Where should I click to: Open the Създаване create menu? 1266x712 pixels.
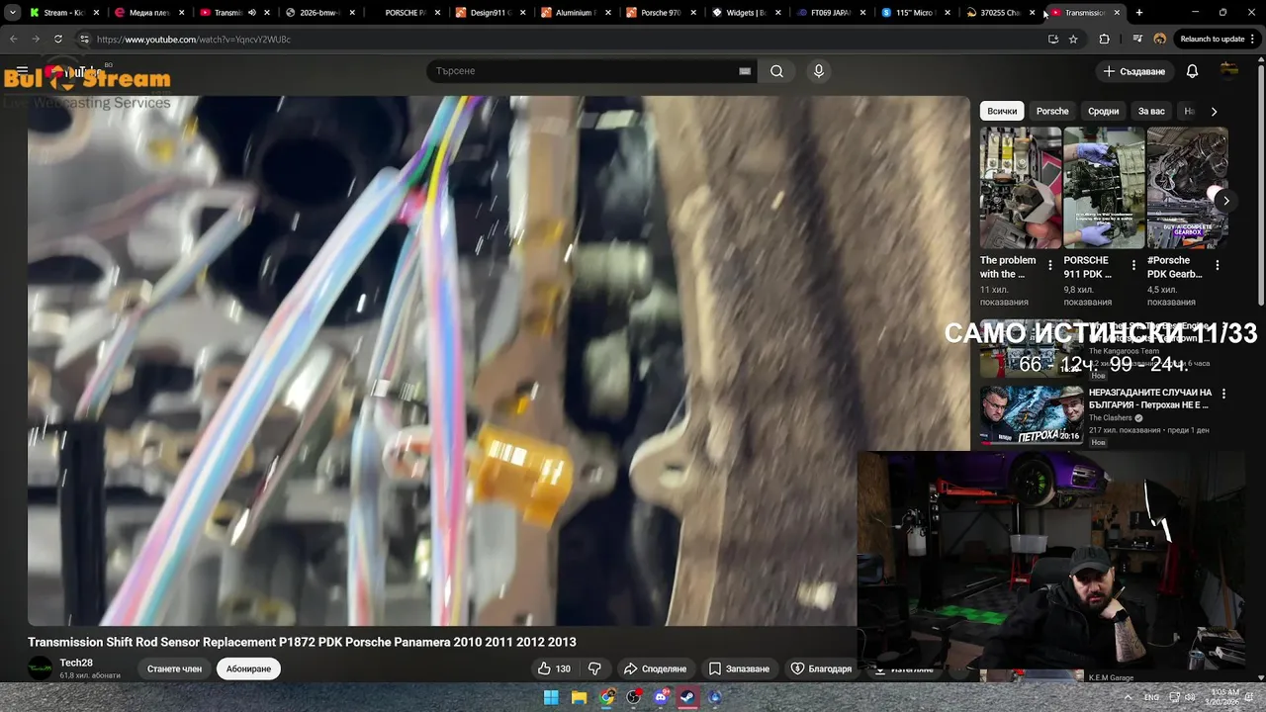click(x=1134, y=71)
